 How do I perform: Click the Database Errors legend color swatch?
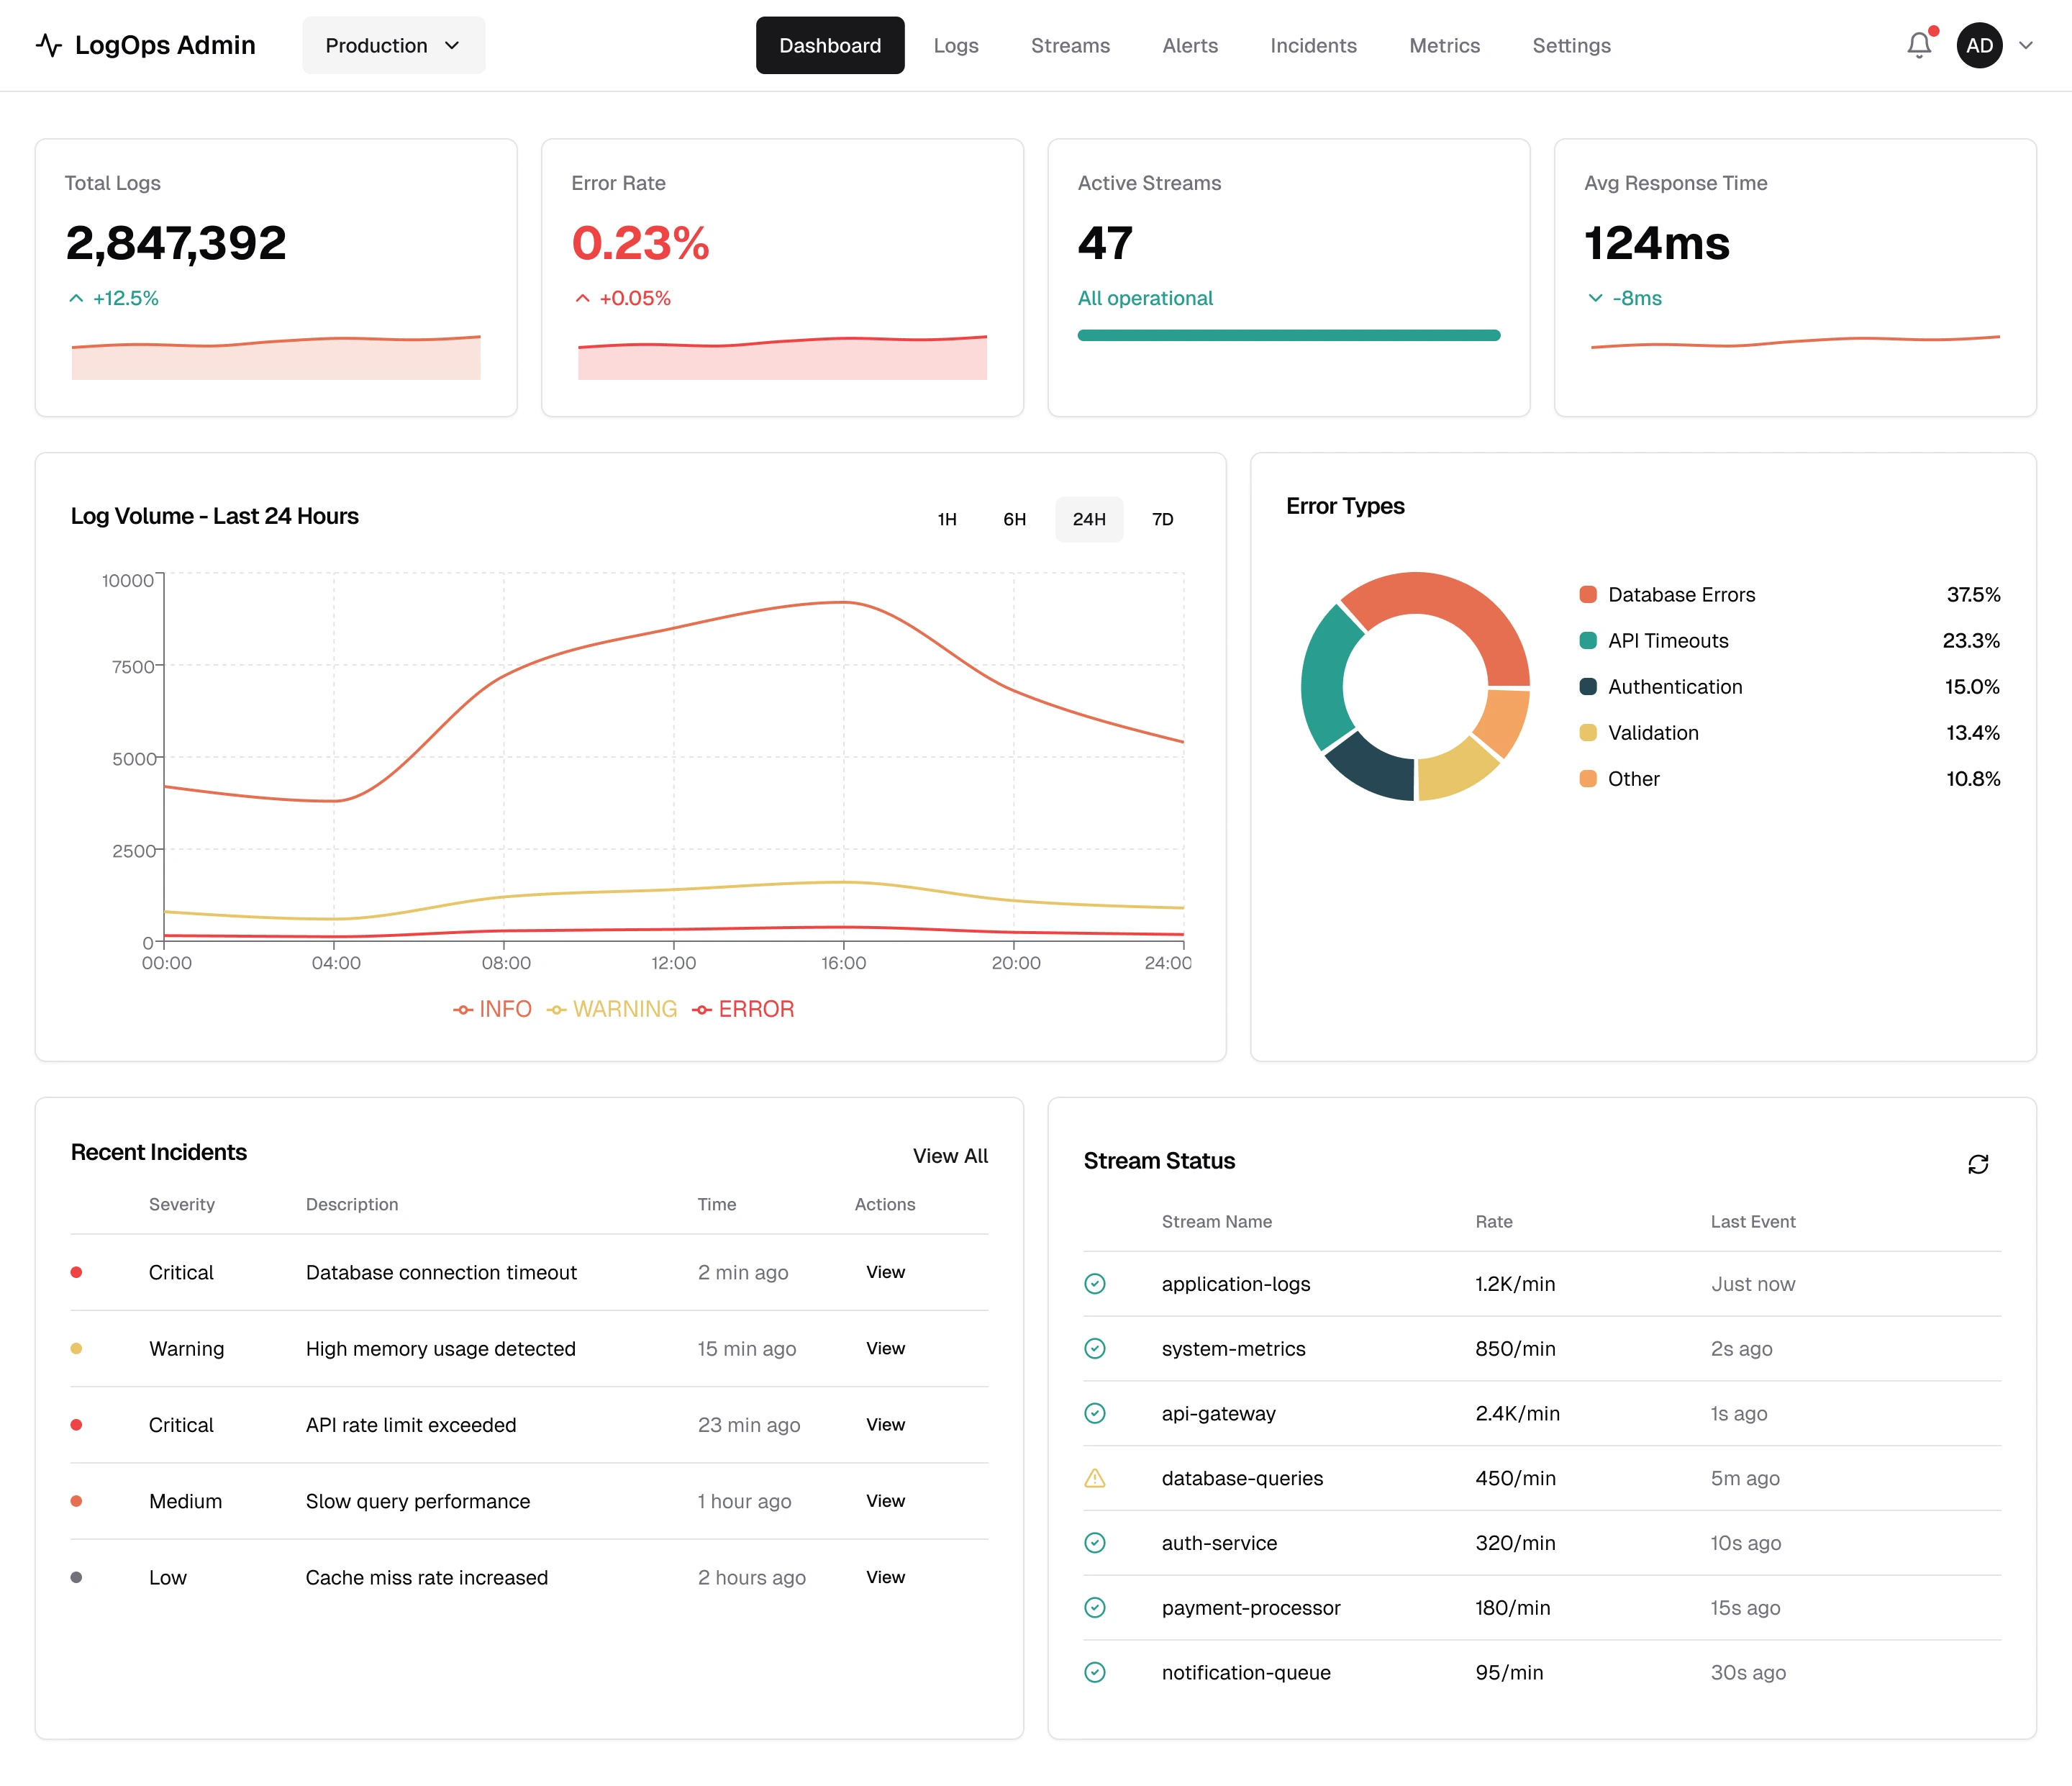[1587, 595]
